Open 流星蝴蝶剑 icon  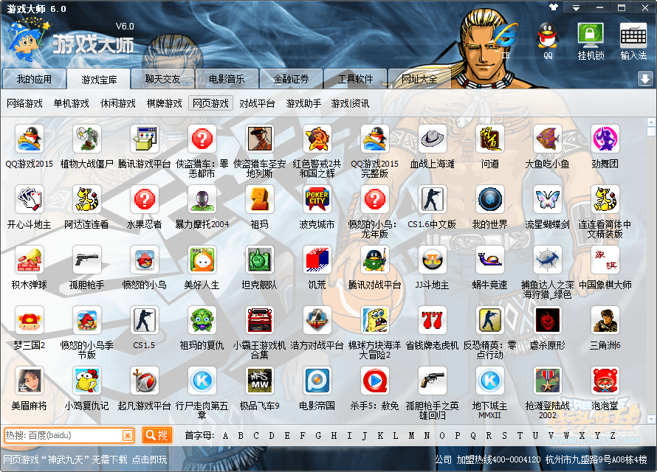point(548,199)
